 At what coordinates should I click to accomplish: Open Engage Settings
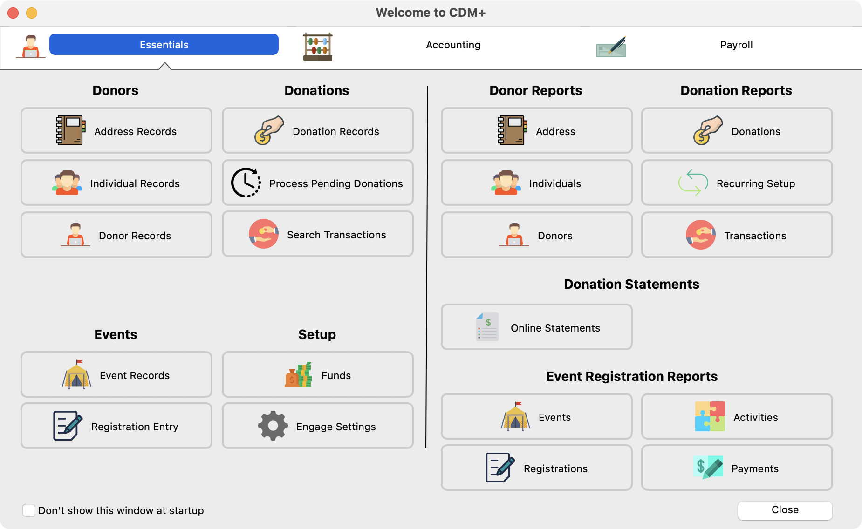tap(317, 426)
